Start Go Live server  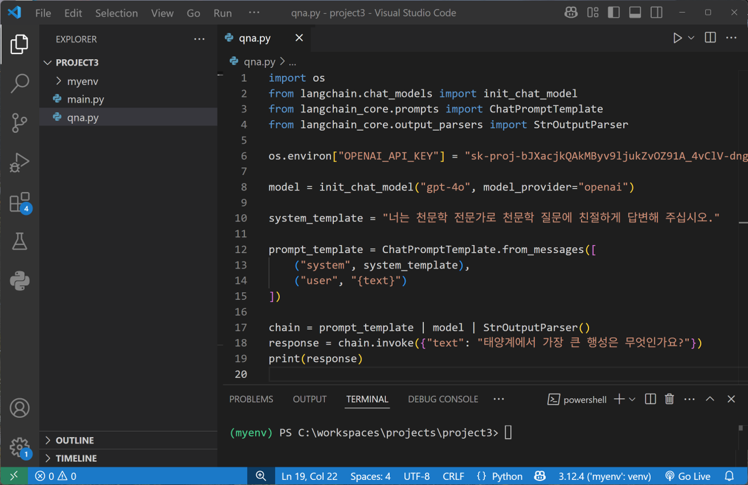coord(688,476)
